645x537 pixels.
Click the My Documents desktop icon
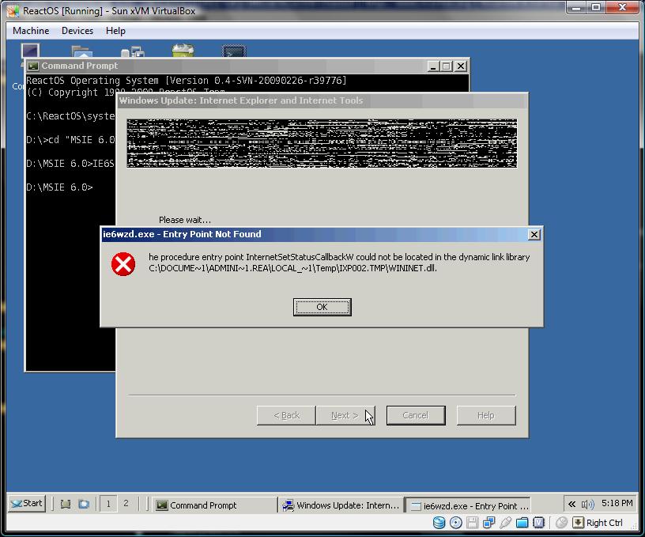pyautogui.click(x=82, y=51)
